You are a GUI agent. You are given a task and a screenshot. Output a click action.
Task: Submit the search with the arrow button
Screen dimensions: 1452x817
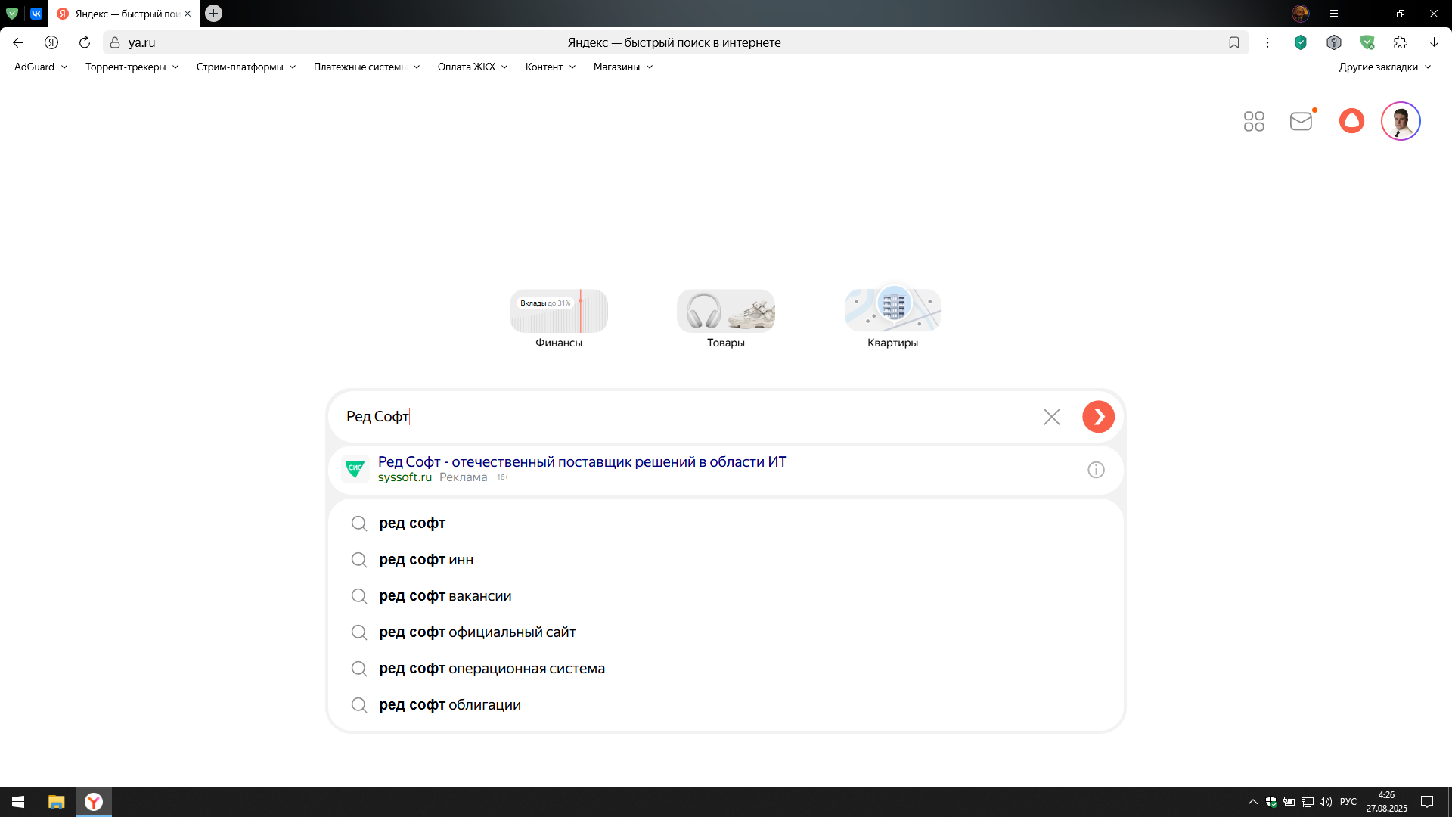1098,416
